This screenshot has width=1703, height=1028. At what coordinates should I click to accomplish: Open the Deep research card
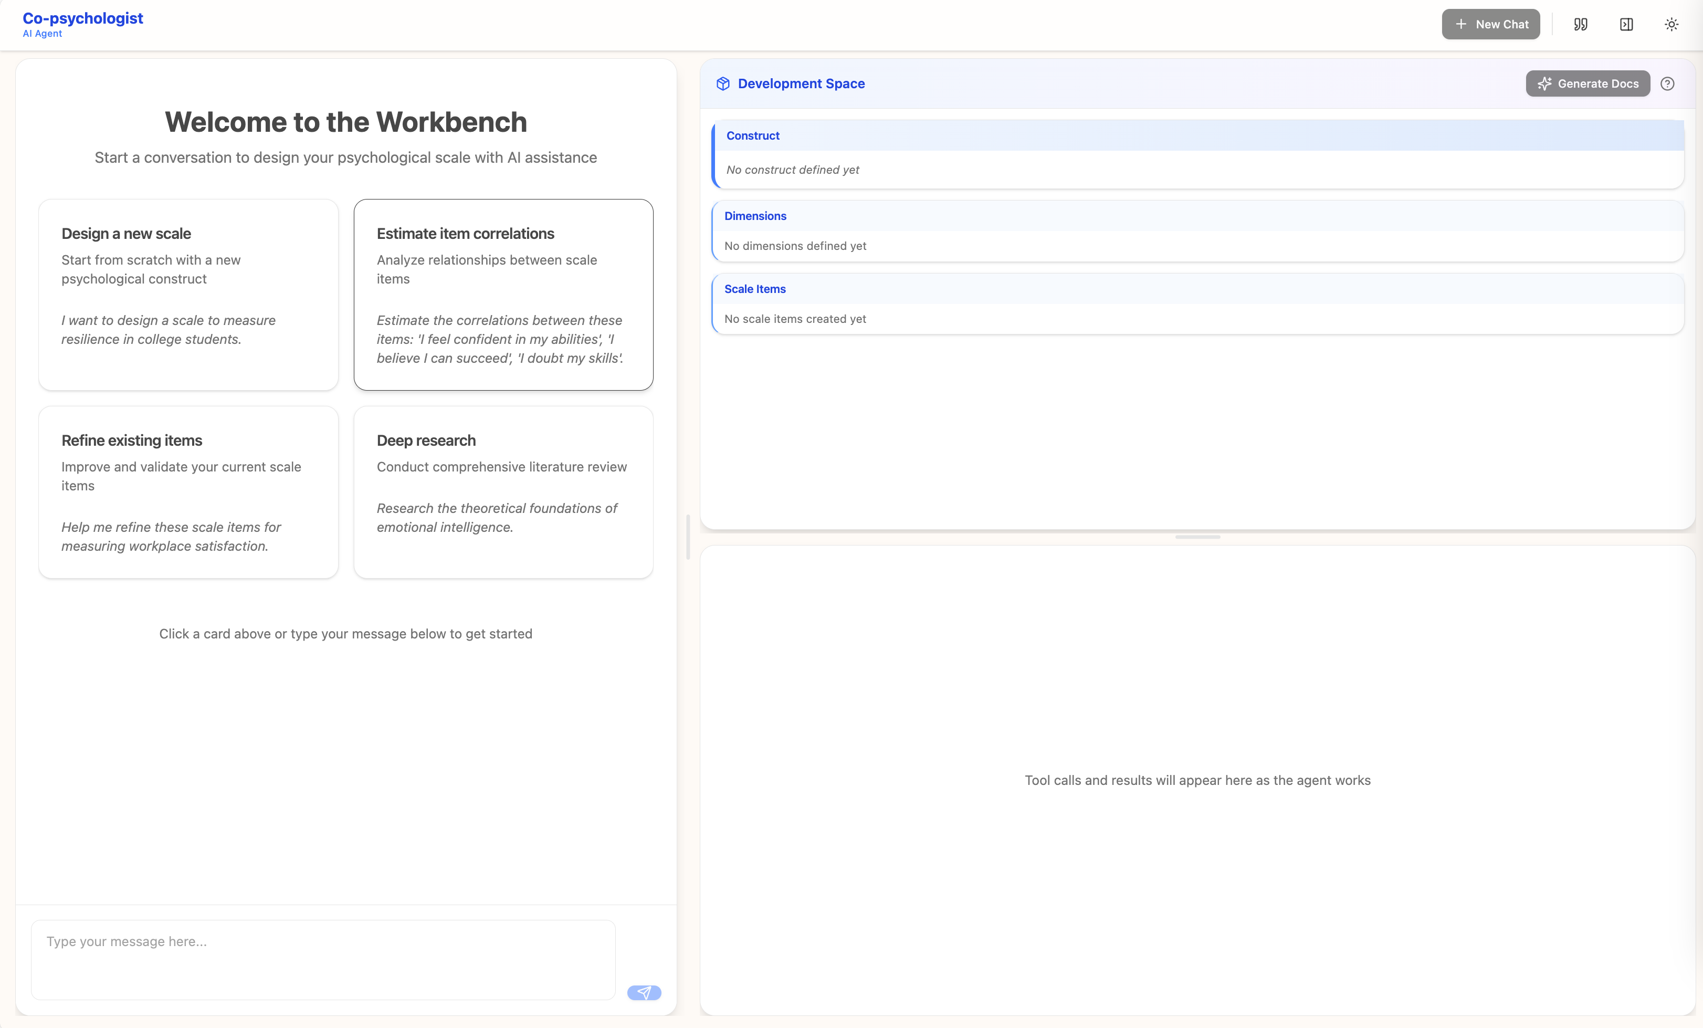pos(502,492)
